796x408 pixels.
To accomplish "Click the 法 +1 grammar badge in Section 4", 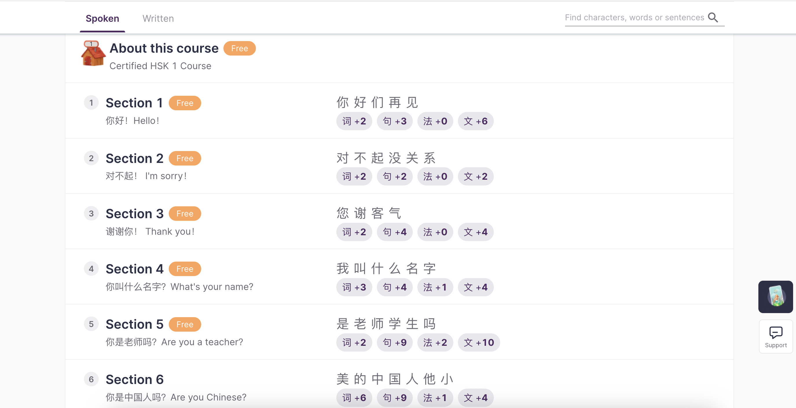I will coord(435,287).
